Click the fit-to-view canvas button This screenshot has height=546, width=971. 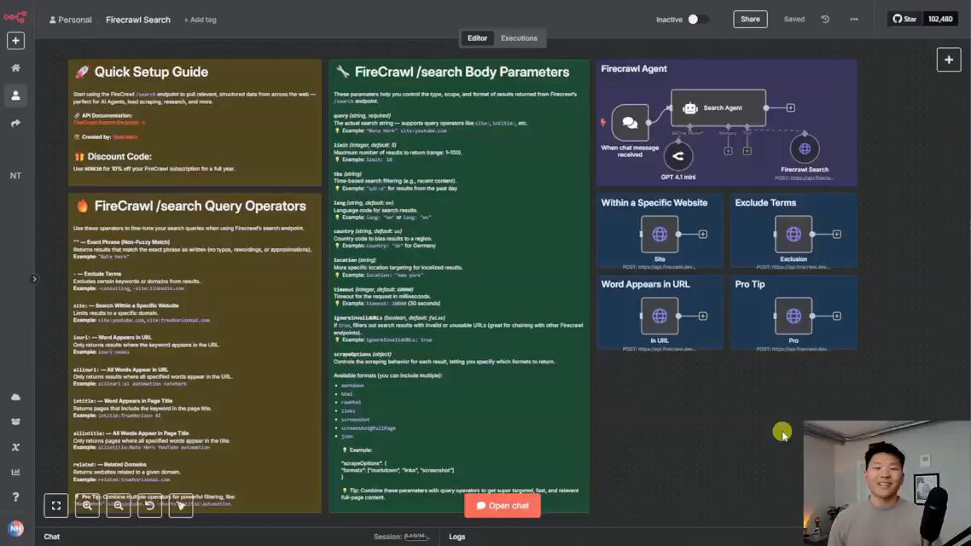(x=55, y=506)
